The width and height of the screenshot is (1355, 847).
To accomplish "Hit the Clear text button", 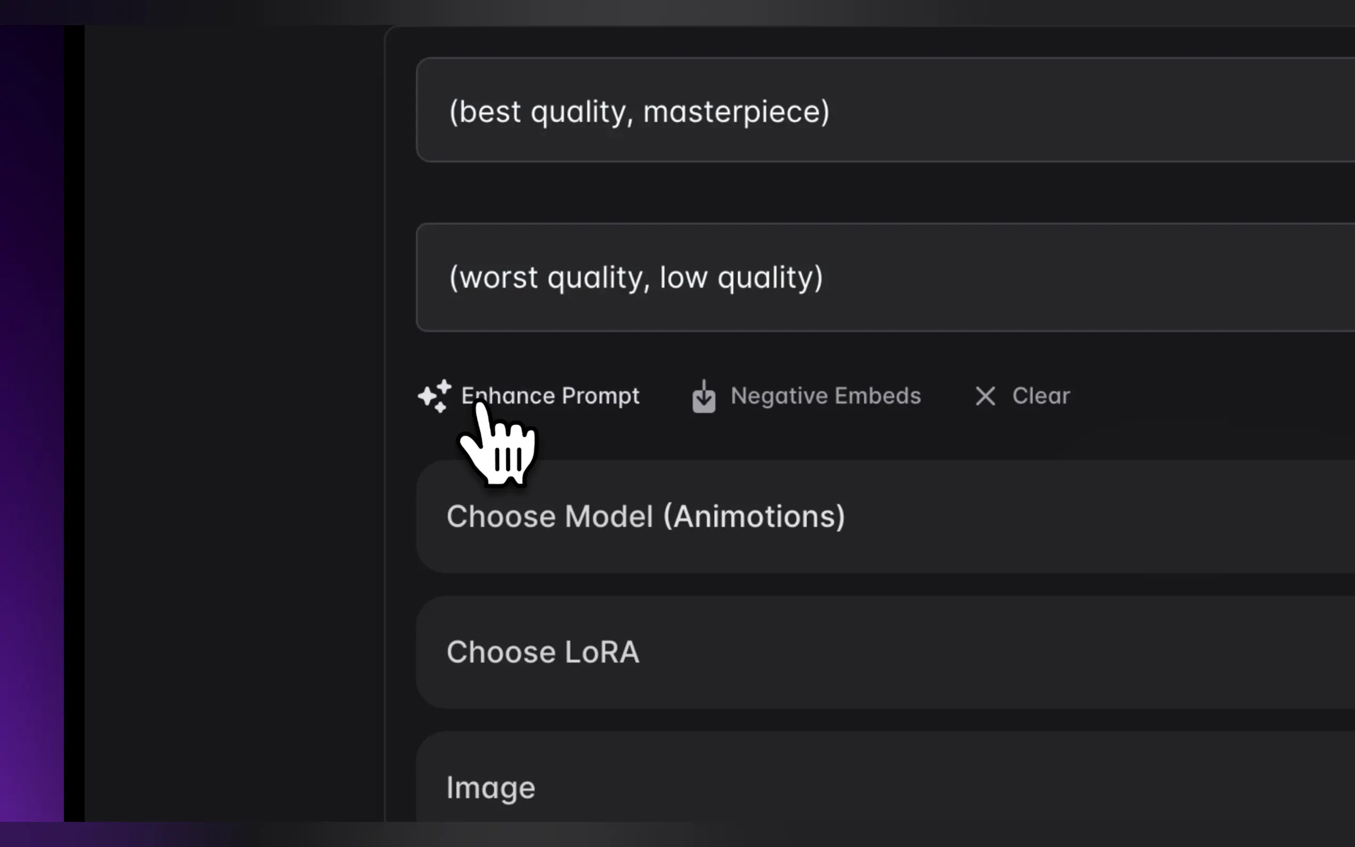I will (1041, 396).
